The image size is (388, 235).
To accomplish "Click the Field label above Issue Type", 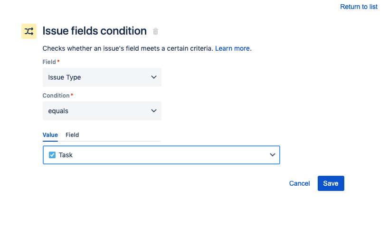I will pyautogui.click(x=49, y=62).
